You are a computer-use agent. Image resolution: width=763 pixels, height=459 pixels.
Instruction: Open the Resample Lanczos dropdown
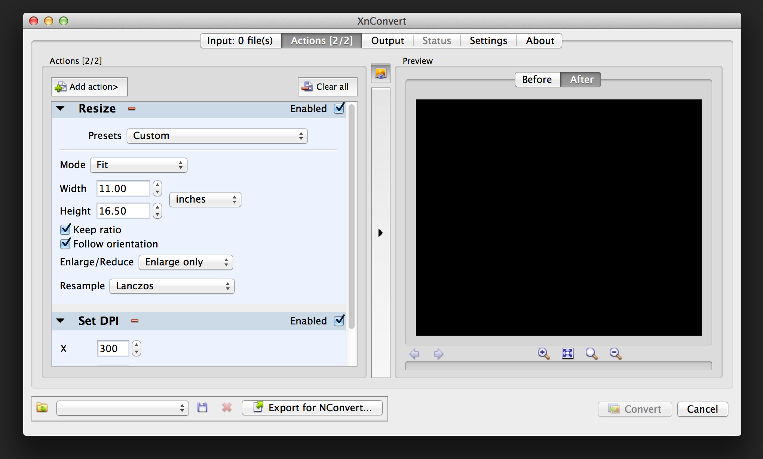(x=172, y=286)
